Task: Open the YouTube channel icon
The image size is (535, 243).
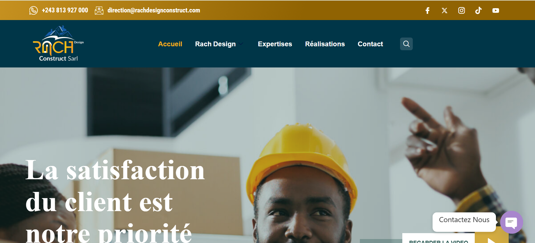Action: (x=496, y=10)
